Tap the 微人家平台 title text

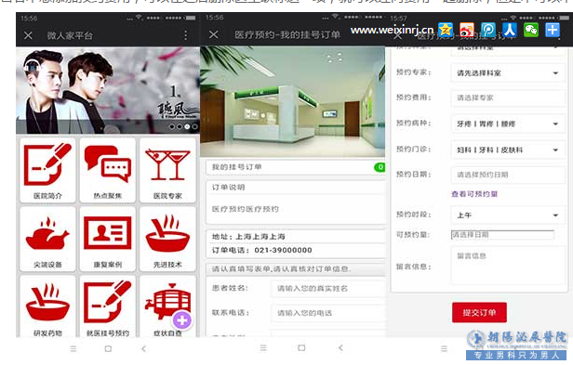(x=70, y=35)
